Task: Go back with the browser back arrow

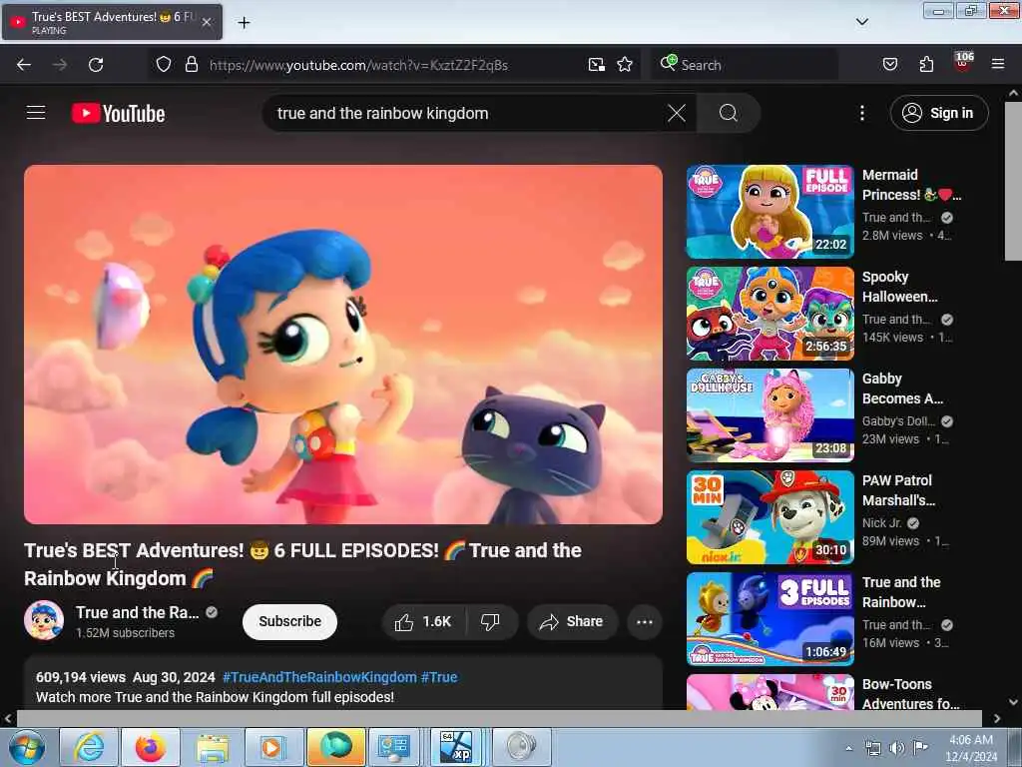Action: point(24,65)
